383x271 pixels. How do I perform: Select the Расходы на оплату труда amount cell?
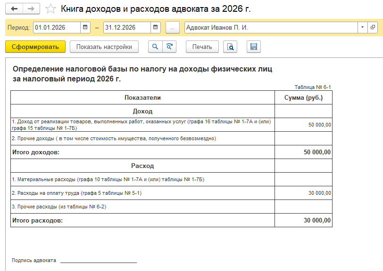click(x=303, y=193)
